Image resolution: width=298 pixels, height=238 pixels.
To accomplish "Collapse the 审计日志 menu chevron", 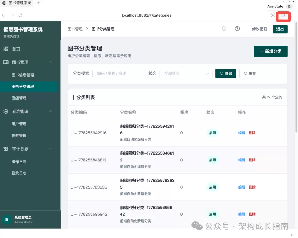I will (x=50, y=148).
